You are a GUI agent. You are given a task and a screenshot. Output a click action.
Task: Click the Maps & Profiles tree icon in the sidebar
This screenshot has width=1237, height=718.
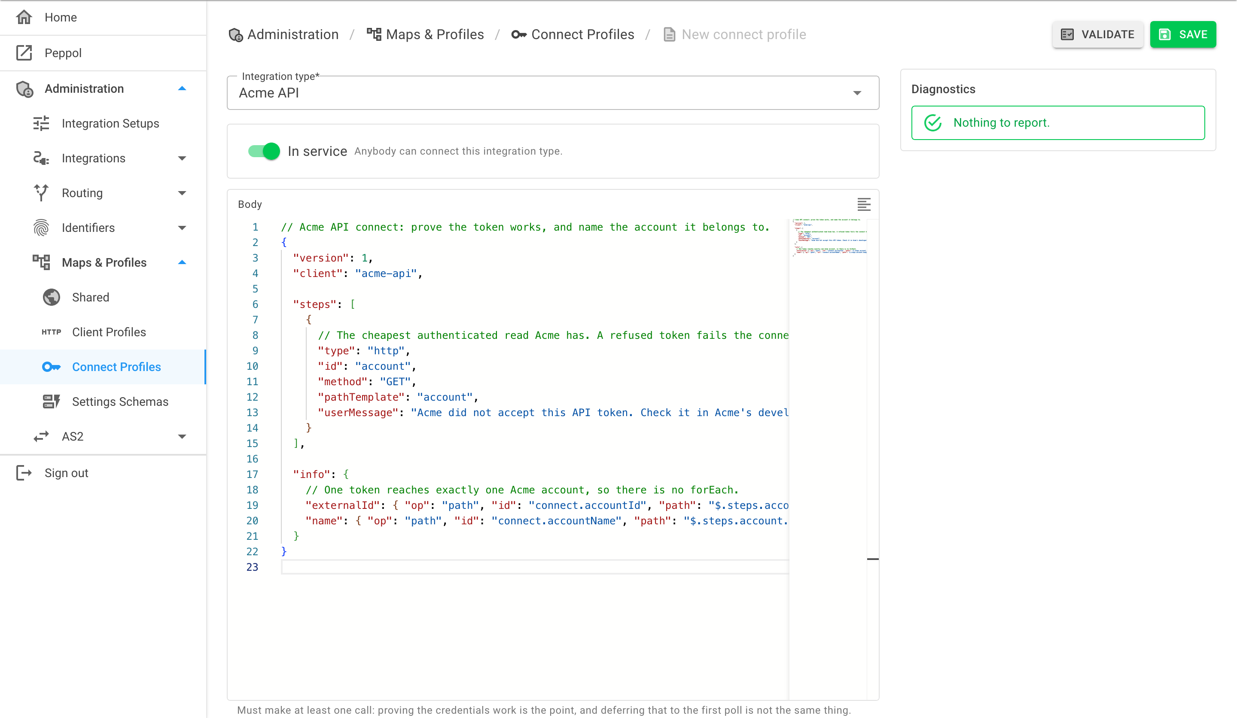pos(41,262)
